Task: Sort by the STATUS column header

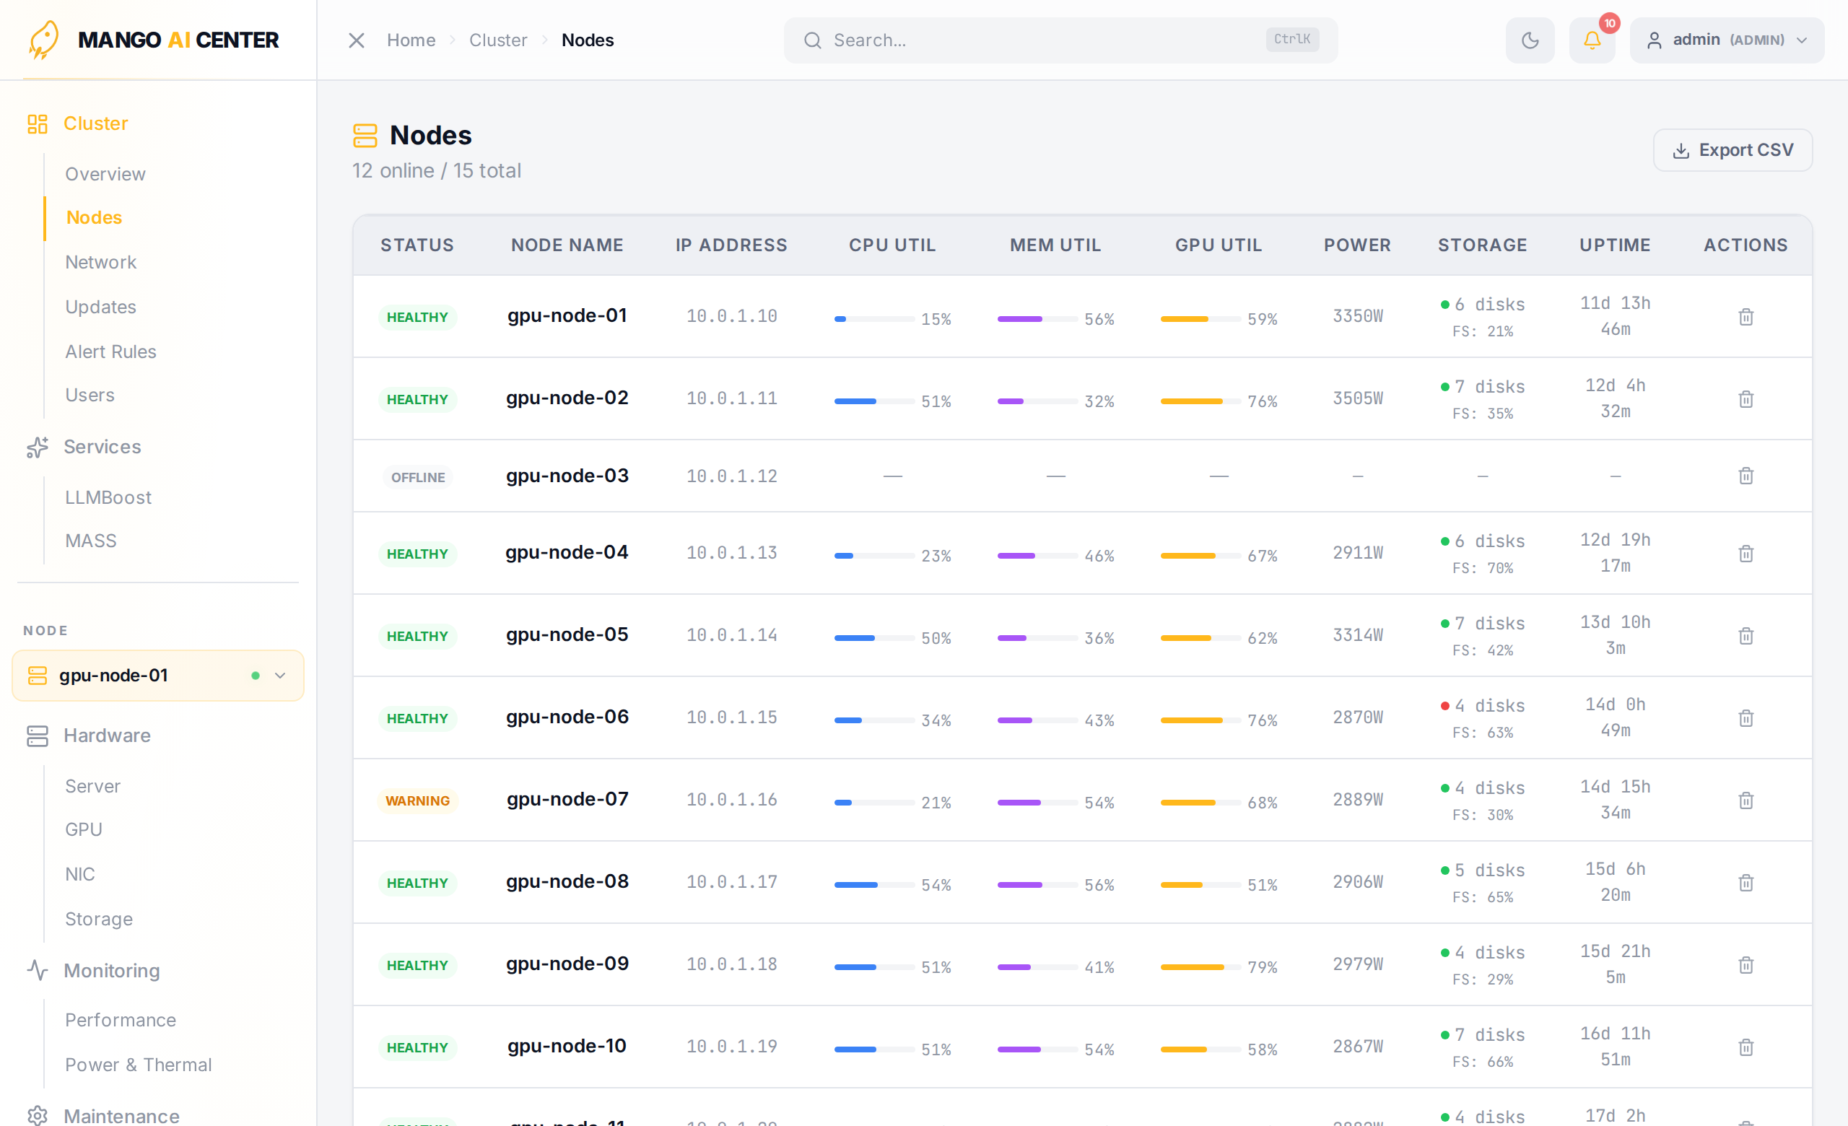Action: (417, 245)
